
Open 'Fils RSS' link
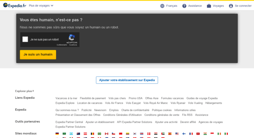click(x=187, y=115)
